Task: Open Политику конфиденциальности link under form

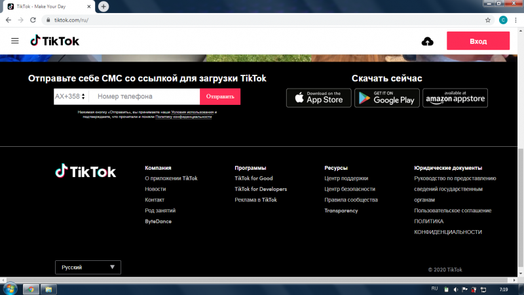Action: tap(183, 117)
